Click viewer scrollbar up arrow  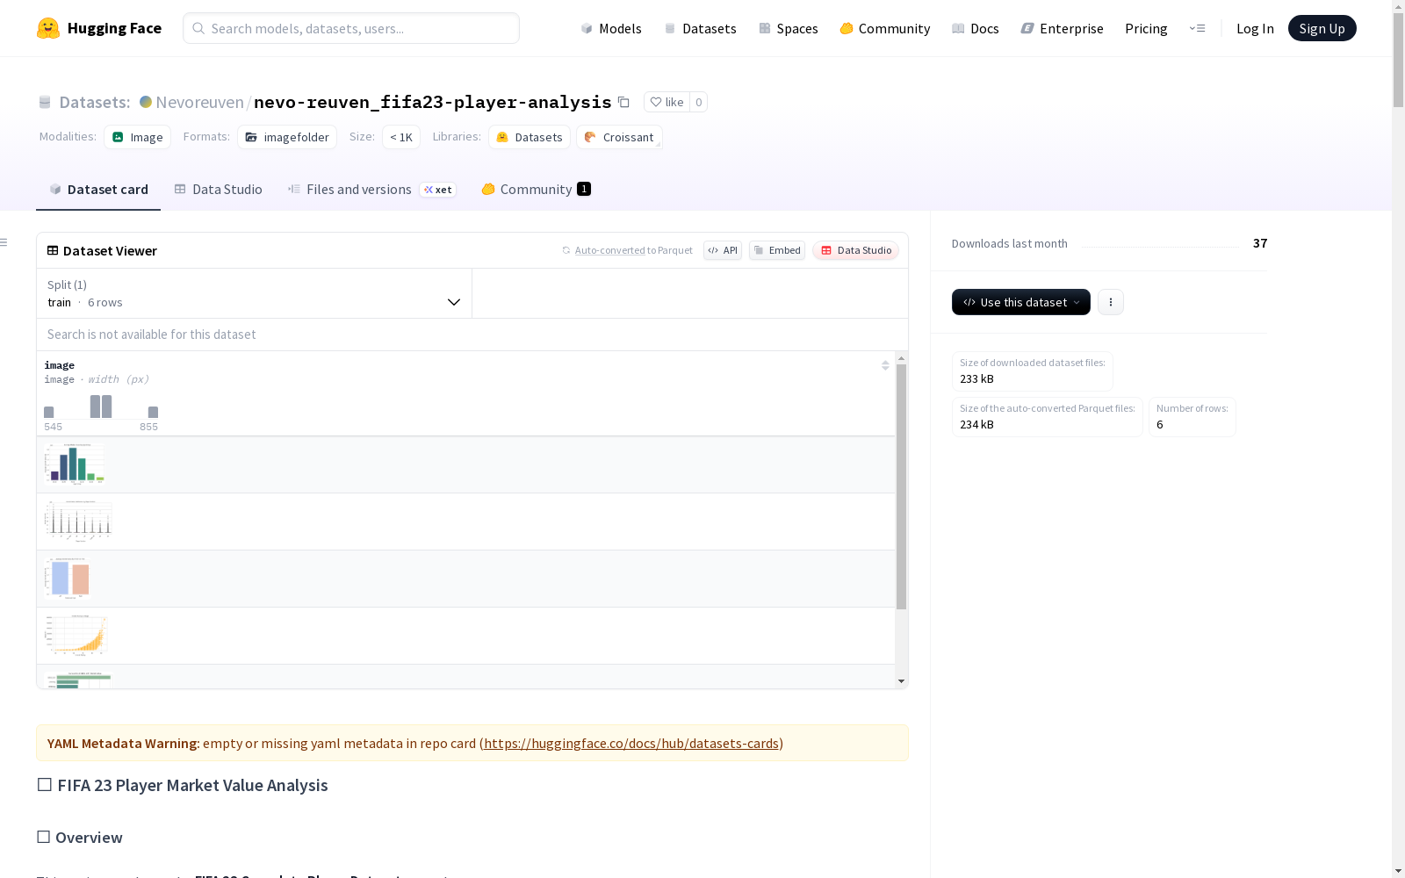click(x=901, y=358)
